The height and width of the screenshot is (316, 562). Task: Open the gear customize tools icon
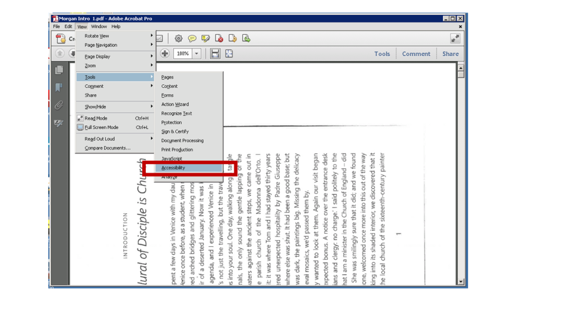pos(179,38)
